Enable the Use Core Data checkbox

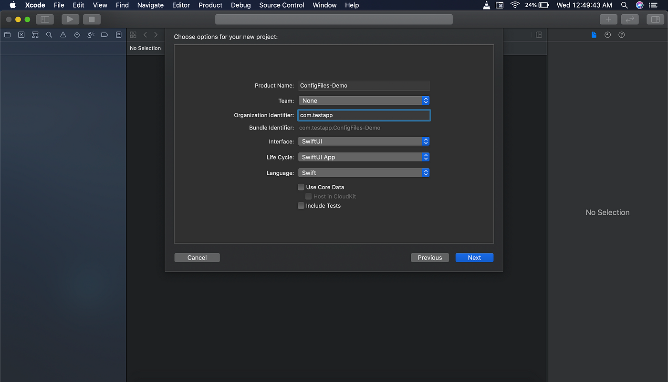point(301,187)
